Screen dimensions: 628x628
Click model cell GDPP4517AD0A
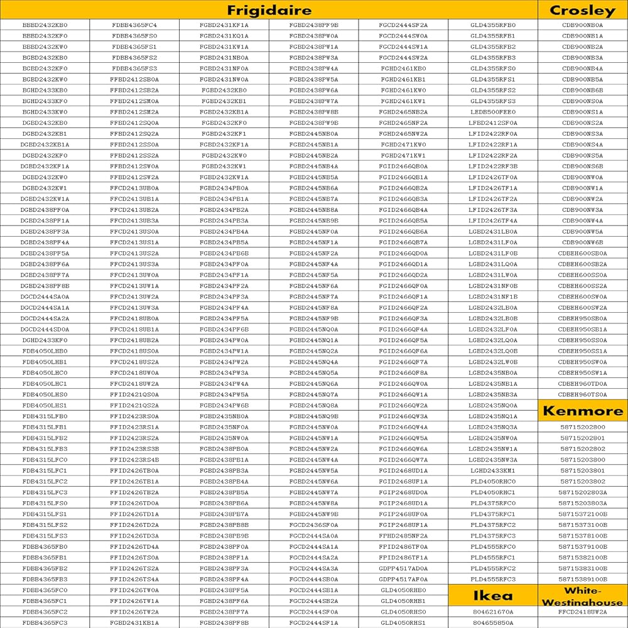click(403, 568)
